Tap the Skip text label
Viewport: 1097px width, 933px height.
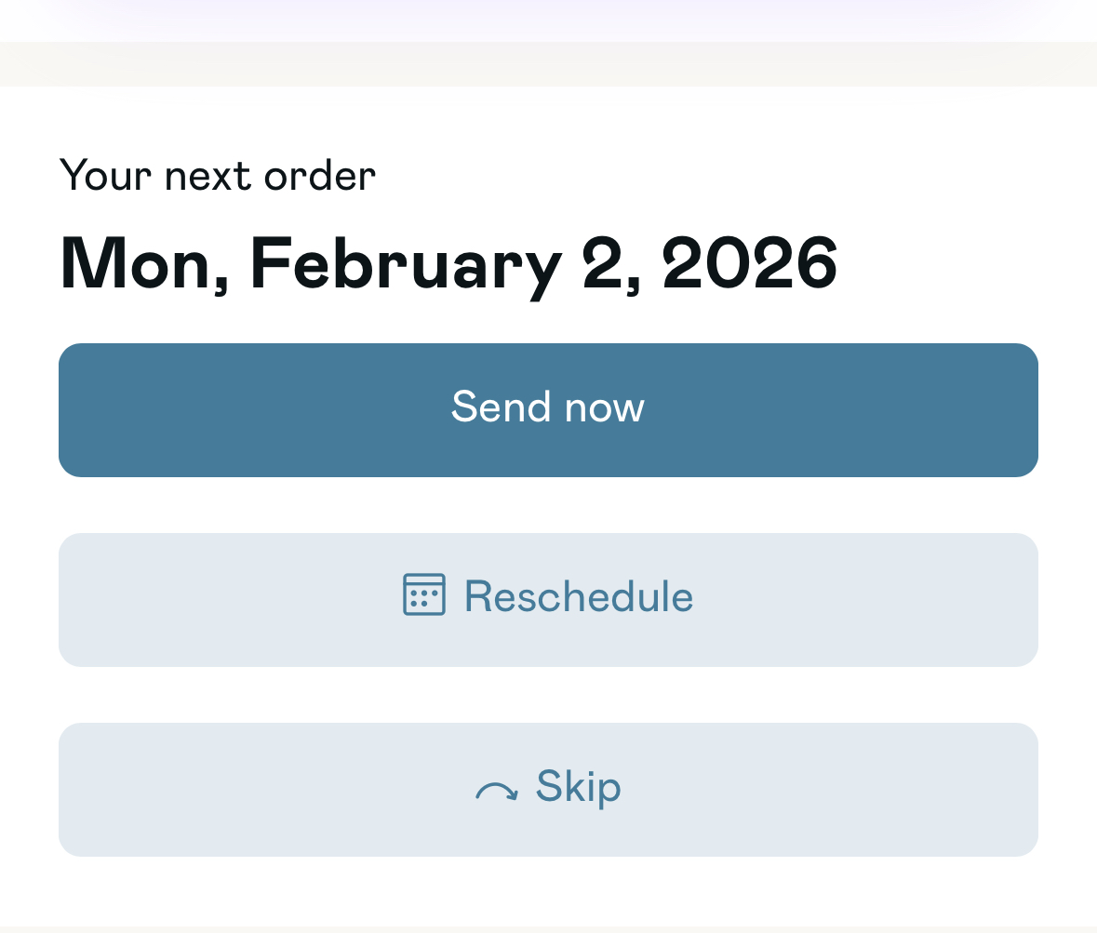point(578,788)
